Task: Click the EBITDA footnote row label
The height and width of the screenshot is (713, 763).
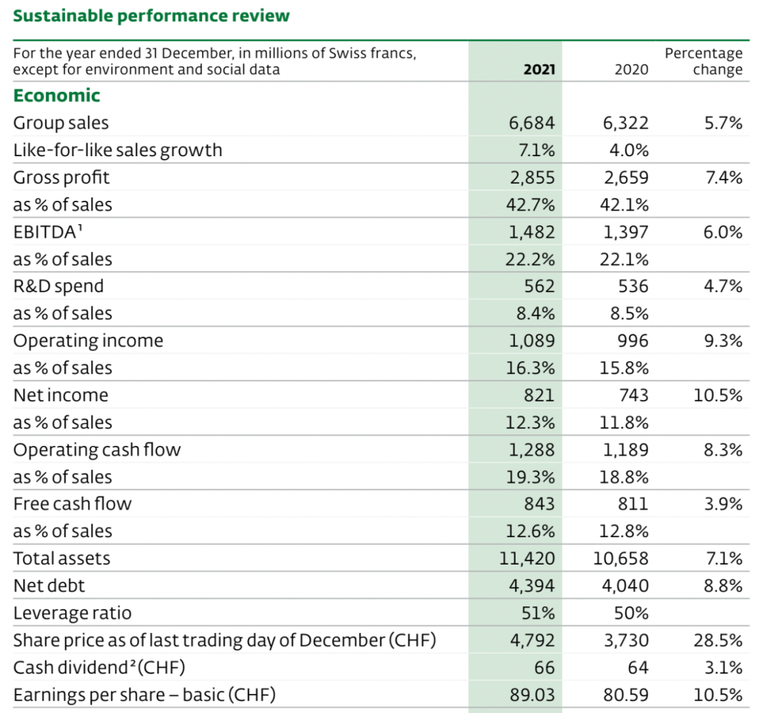Action: tap(48, 232)
